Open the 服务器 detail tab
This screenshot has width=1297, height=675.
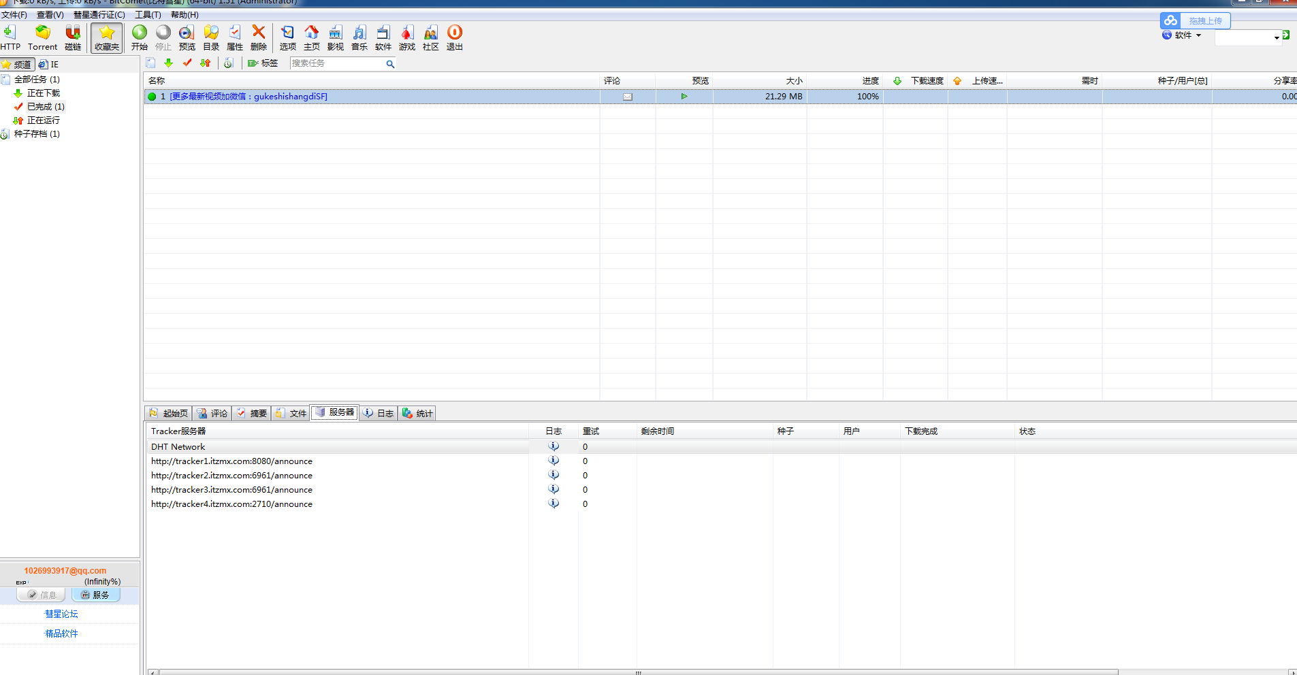[x=334, y=413]
